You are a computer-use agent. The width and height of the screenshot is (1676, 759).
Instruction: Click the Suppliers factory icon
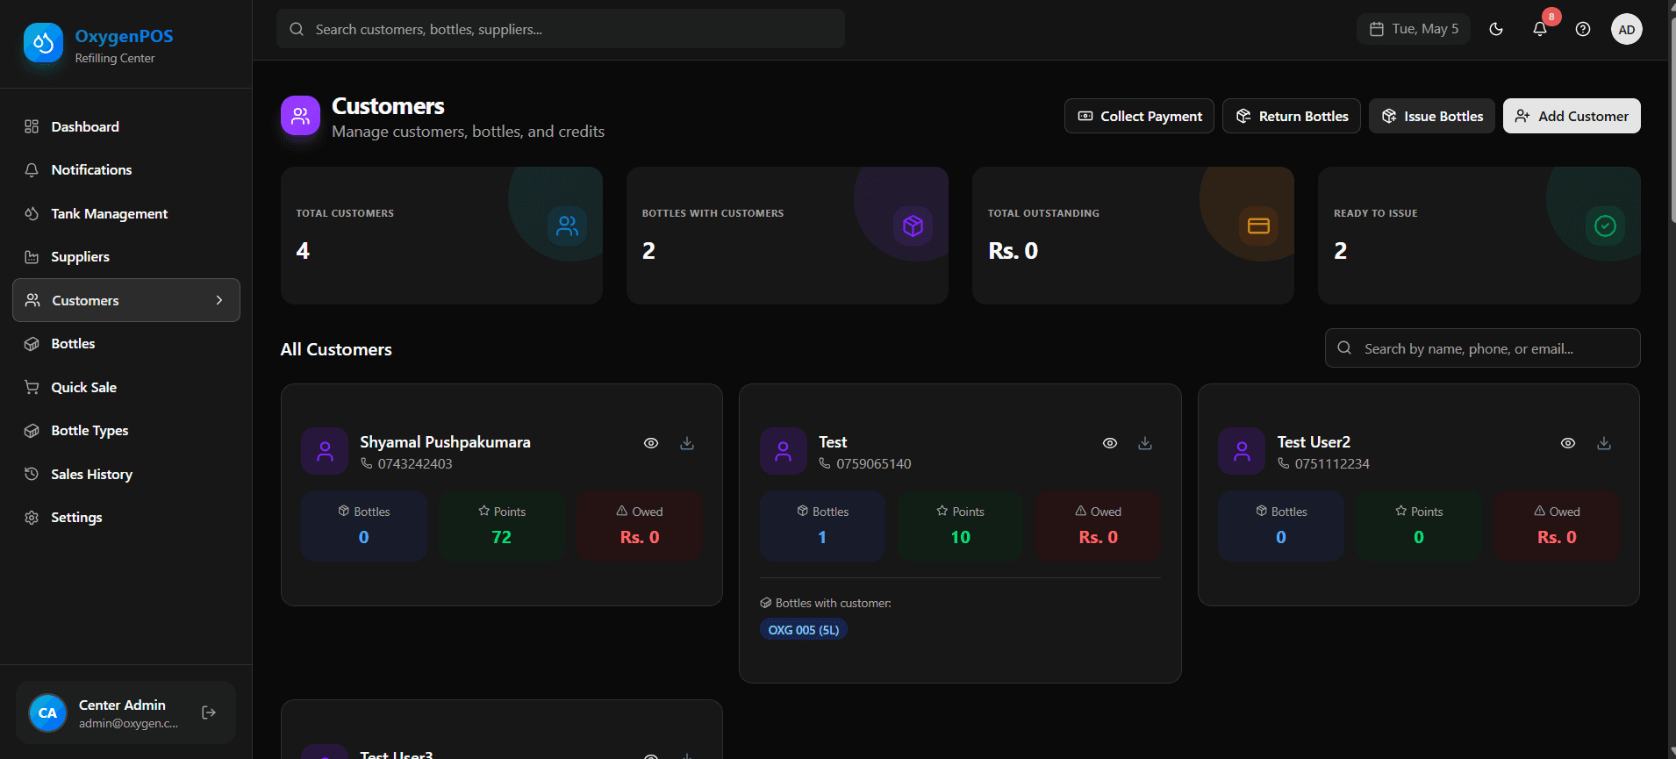click(x=32, y=257)
